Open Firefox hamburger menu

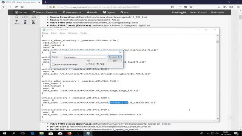(x=239, y=7)
